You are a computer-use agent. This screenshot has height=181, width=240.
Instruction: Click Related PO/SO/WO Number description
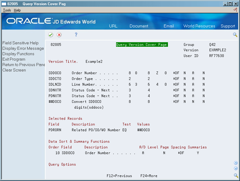point(96,130)
